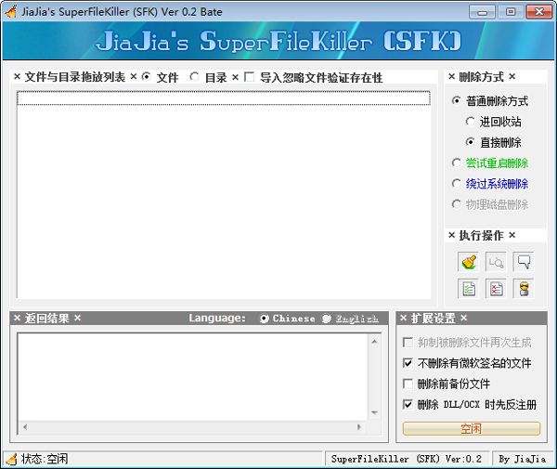Viewport: 557px width, 469px height.
Task: Click the 文件与目录拖放列表 header label
Action: 75,77
